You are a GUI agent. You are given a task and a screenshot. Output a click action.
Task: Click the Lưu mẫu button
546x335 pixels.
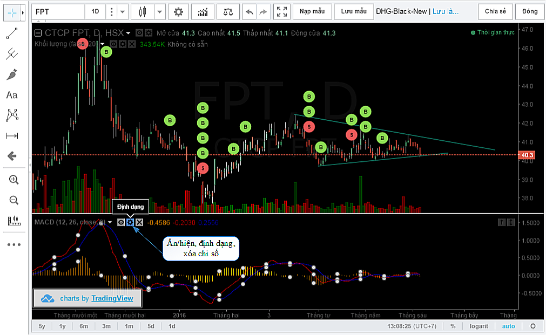tap(354, 11)
